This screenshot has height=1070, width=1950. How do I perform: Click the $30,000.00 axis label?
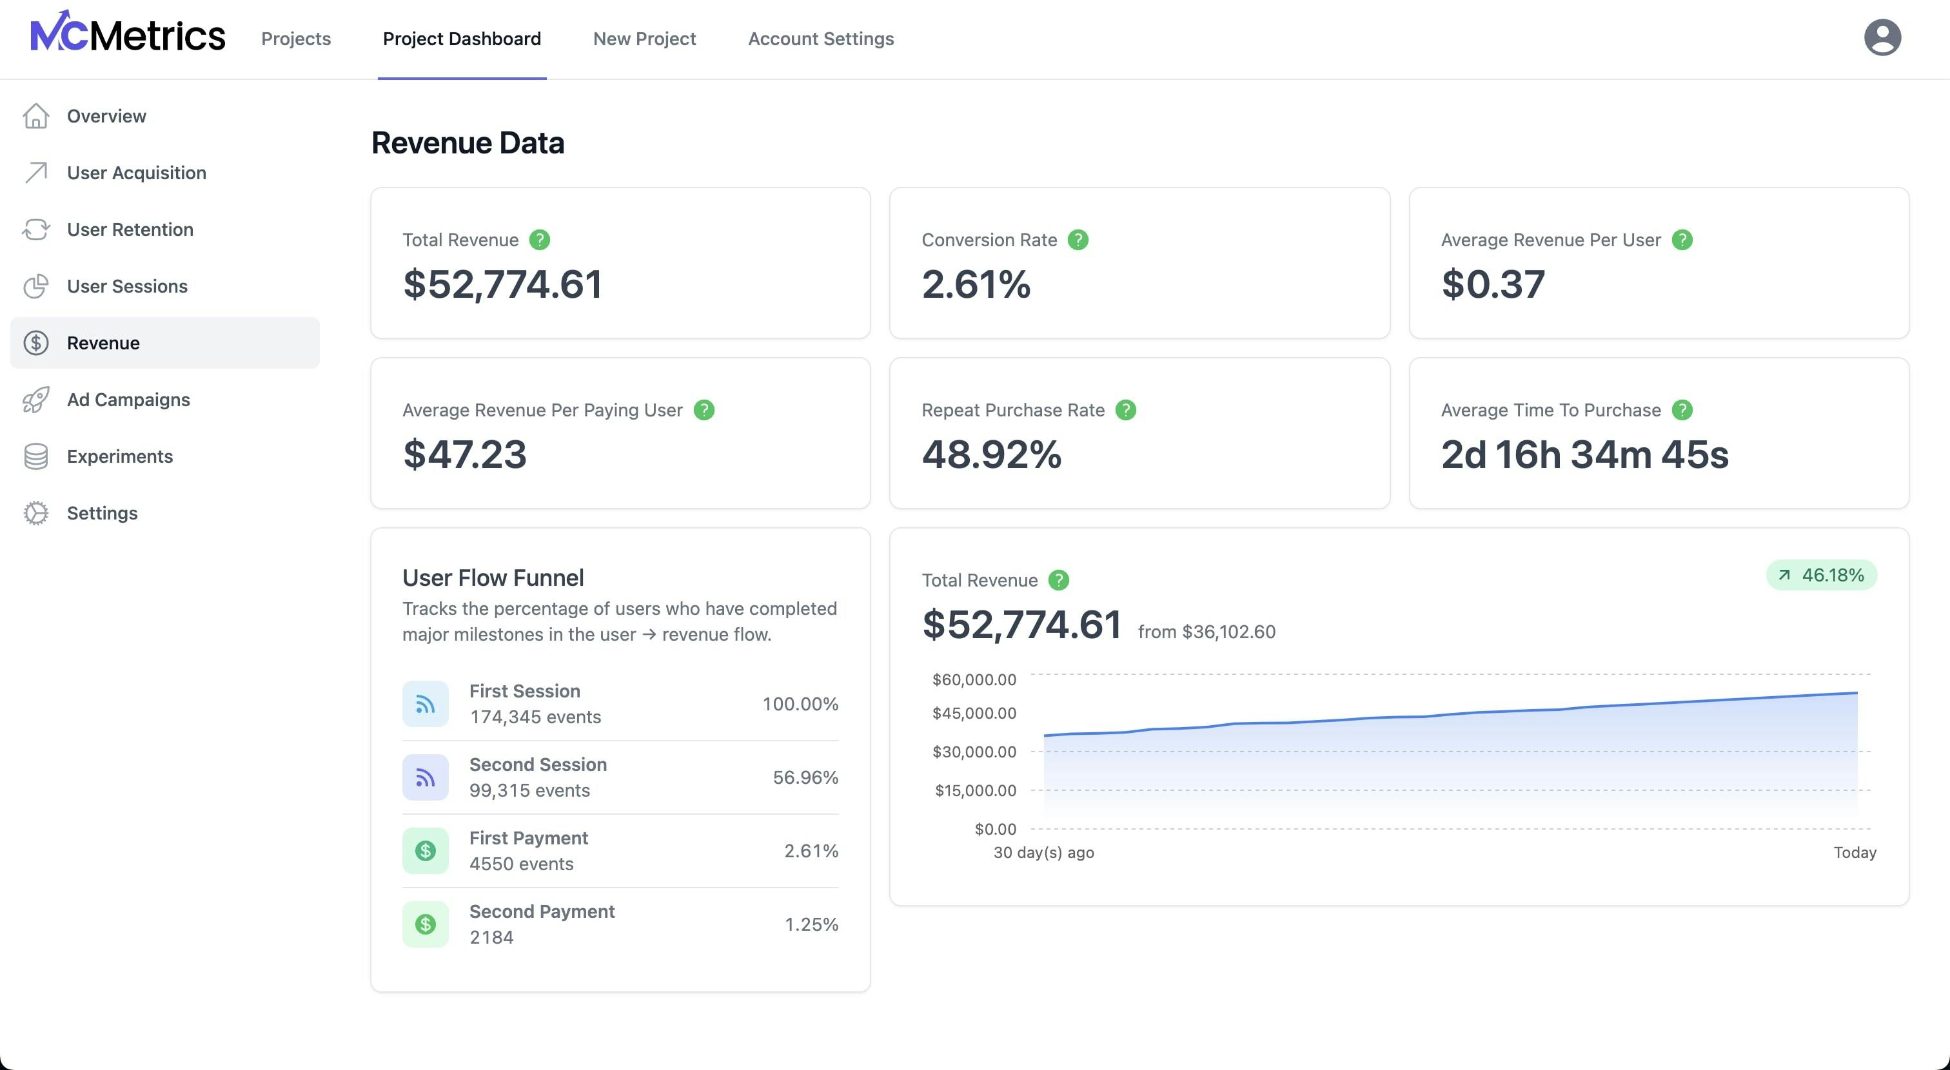coord(974,752)
